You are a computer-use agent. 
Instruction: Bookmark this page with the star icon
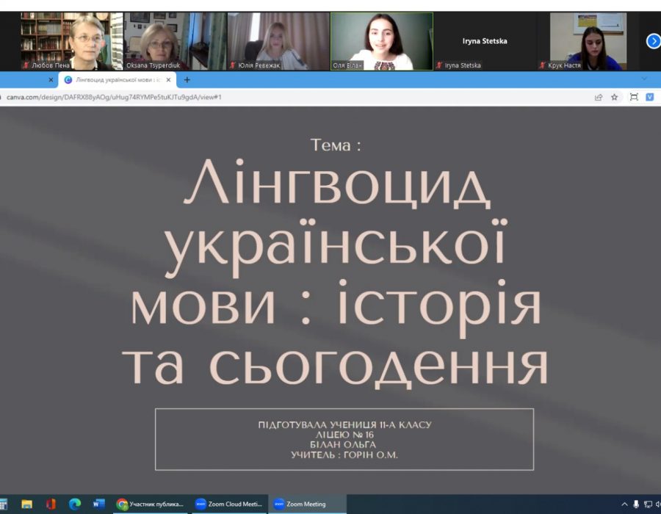[x=614, y=98]
